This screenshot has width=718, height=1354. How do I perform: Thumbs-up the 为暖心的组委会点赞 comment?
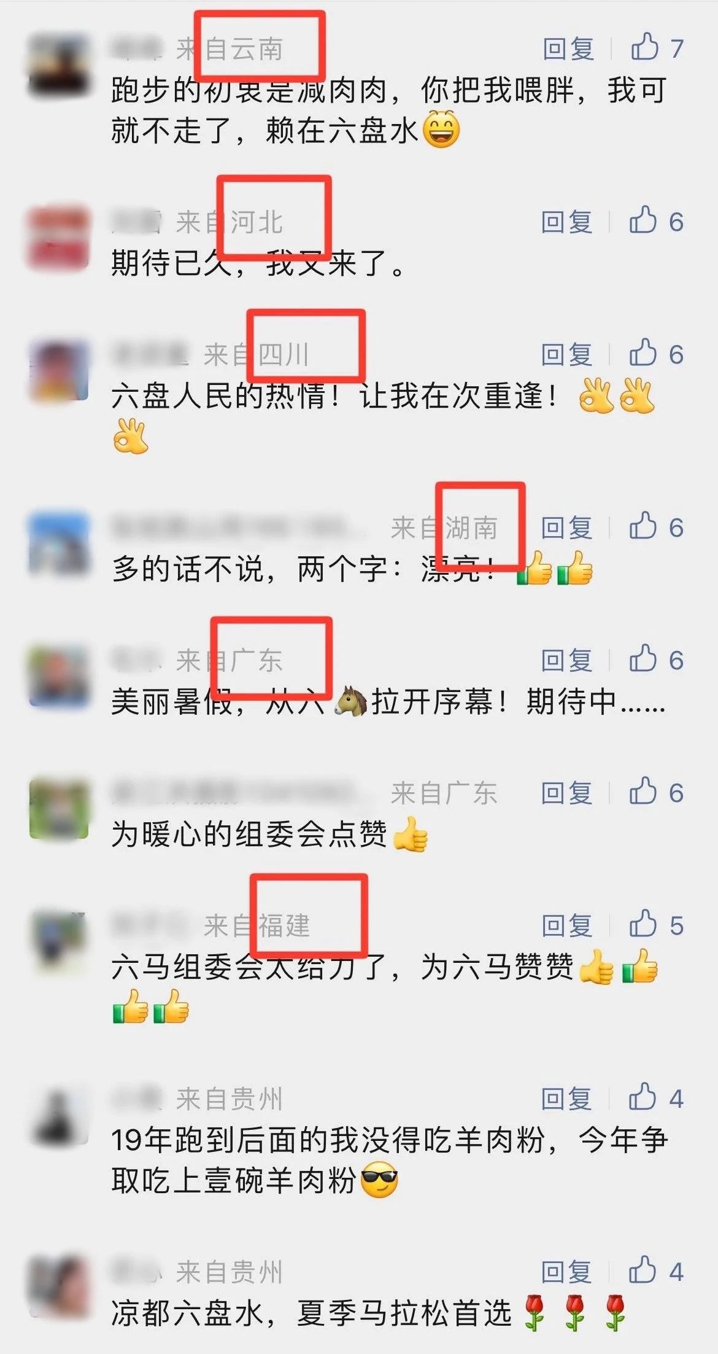click(x=643, y=792)
